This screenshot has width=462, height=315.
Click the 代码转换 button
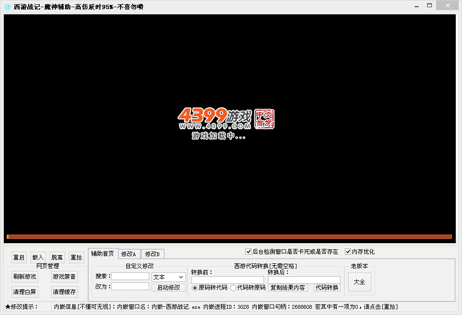(x=327, y=288)
